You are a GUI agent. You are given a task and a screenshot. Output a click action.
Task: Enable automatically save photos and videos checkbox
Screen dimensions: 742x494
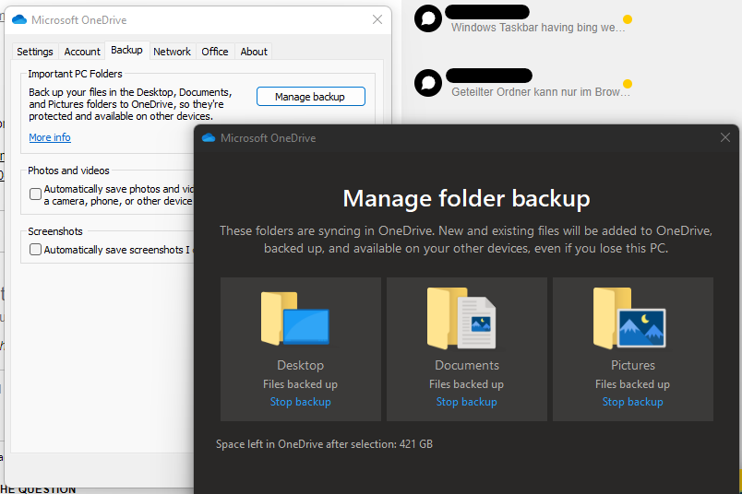pyautogui.click(x=35, y=194)
